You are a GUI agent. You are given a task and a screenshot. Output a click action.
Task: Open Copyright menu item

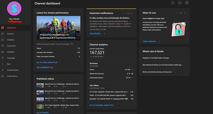point(15,58)
